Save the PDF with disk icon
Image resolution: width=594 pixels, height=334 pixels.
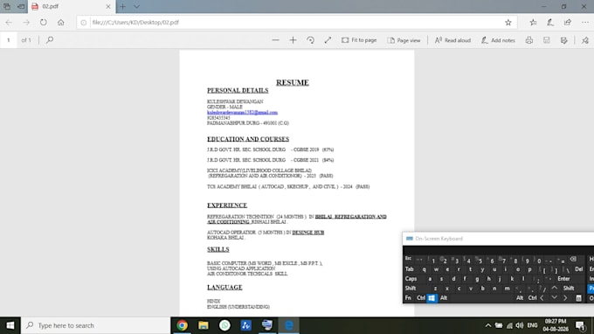(x=546, y=40)
